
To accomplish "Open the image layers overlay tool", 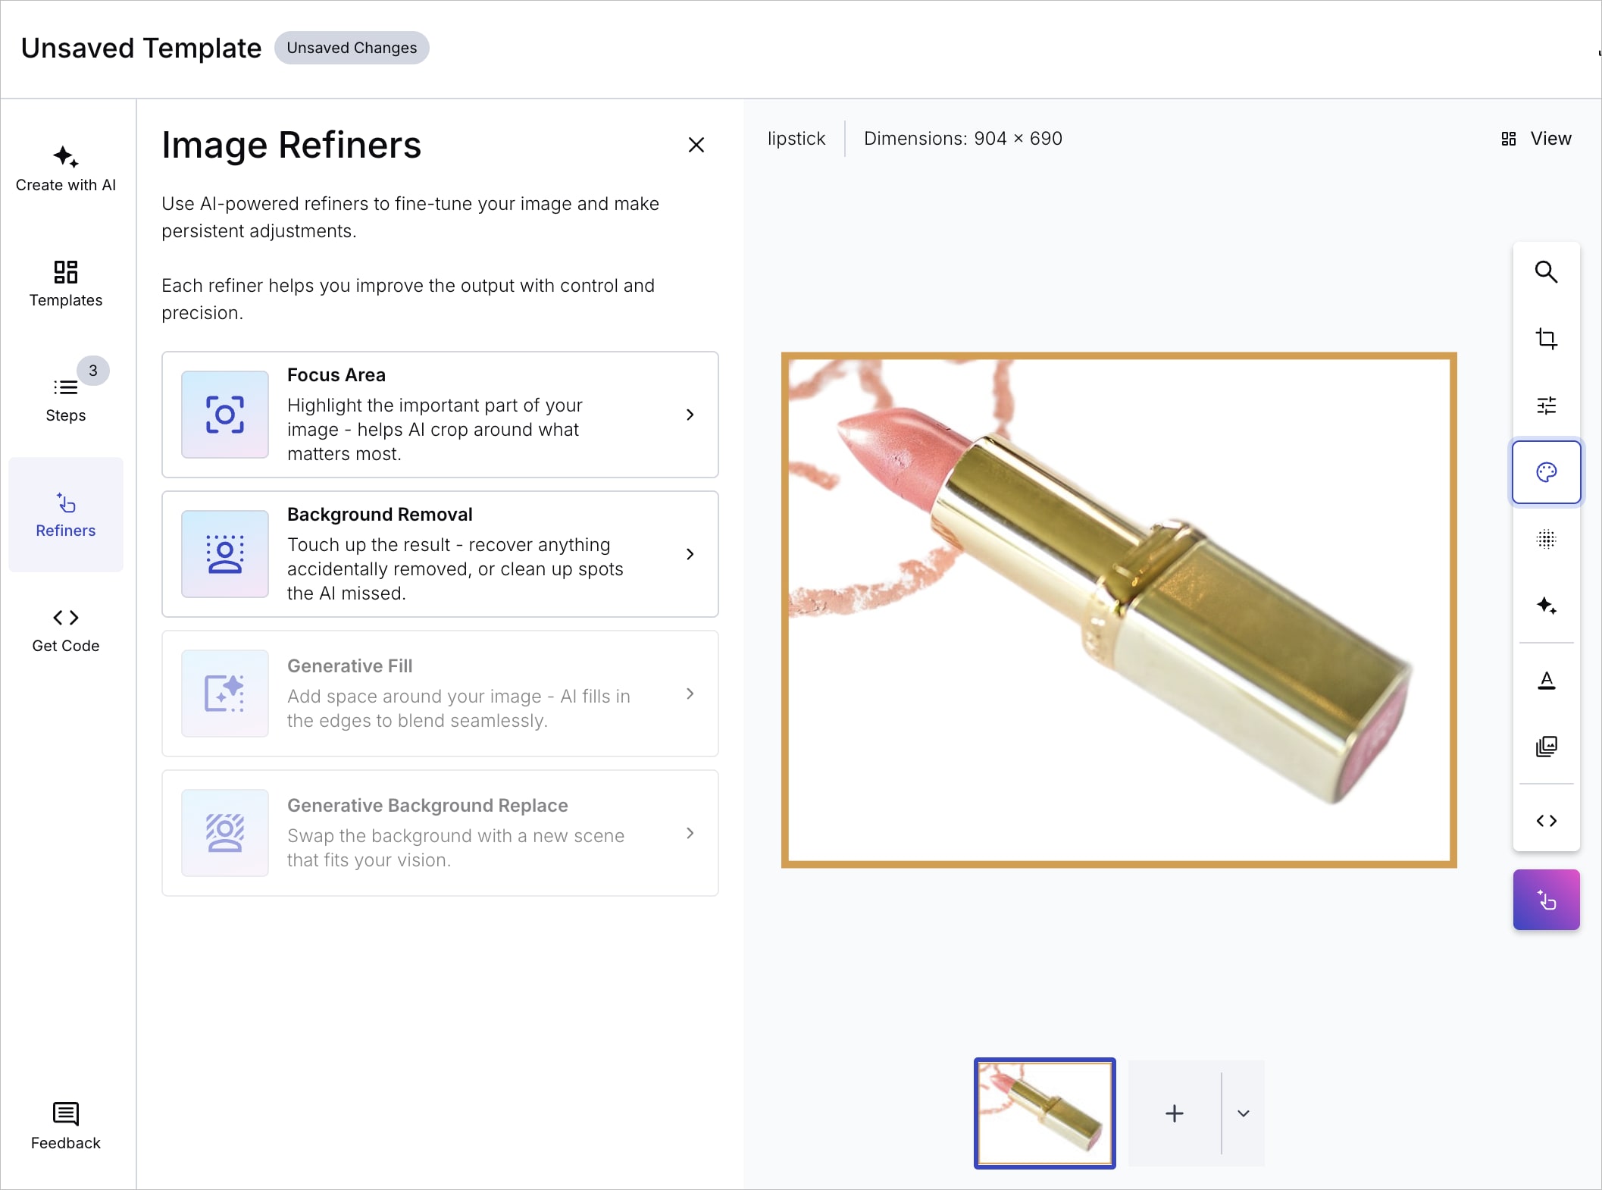I will coord(1546,747).
